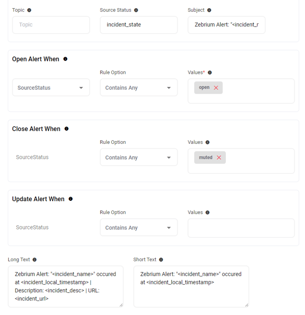Click info icon next to Close Alert When
This screenshot has height=315, width=305.
coord(66,129)
